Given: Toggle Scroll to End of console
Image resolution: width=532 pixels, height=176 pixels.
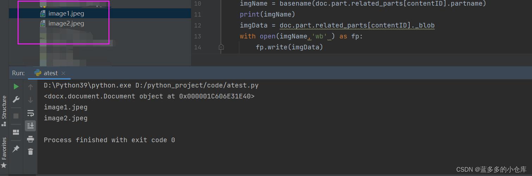Looking at the screenshot, I should (31, 126).
